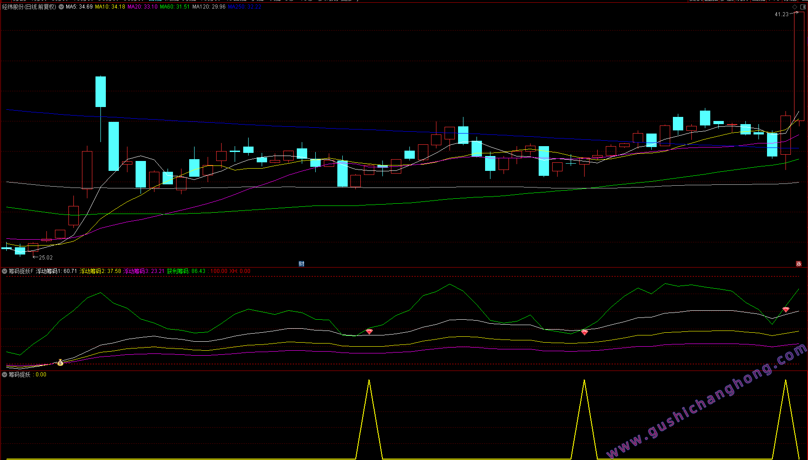Screen dimensions: 808x460
Task: Click the 25.02 low price label
Action: pos(45,258)
